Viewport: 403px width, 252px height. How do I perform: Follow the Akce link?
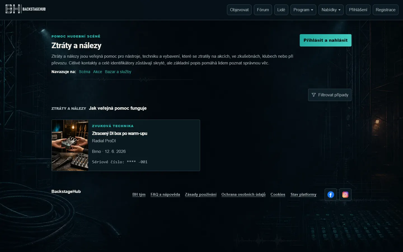[98, 72]
